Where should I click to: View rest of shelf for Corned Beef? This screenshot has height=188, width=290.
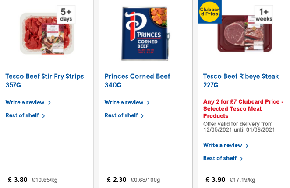[121, 115]
